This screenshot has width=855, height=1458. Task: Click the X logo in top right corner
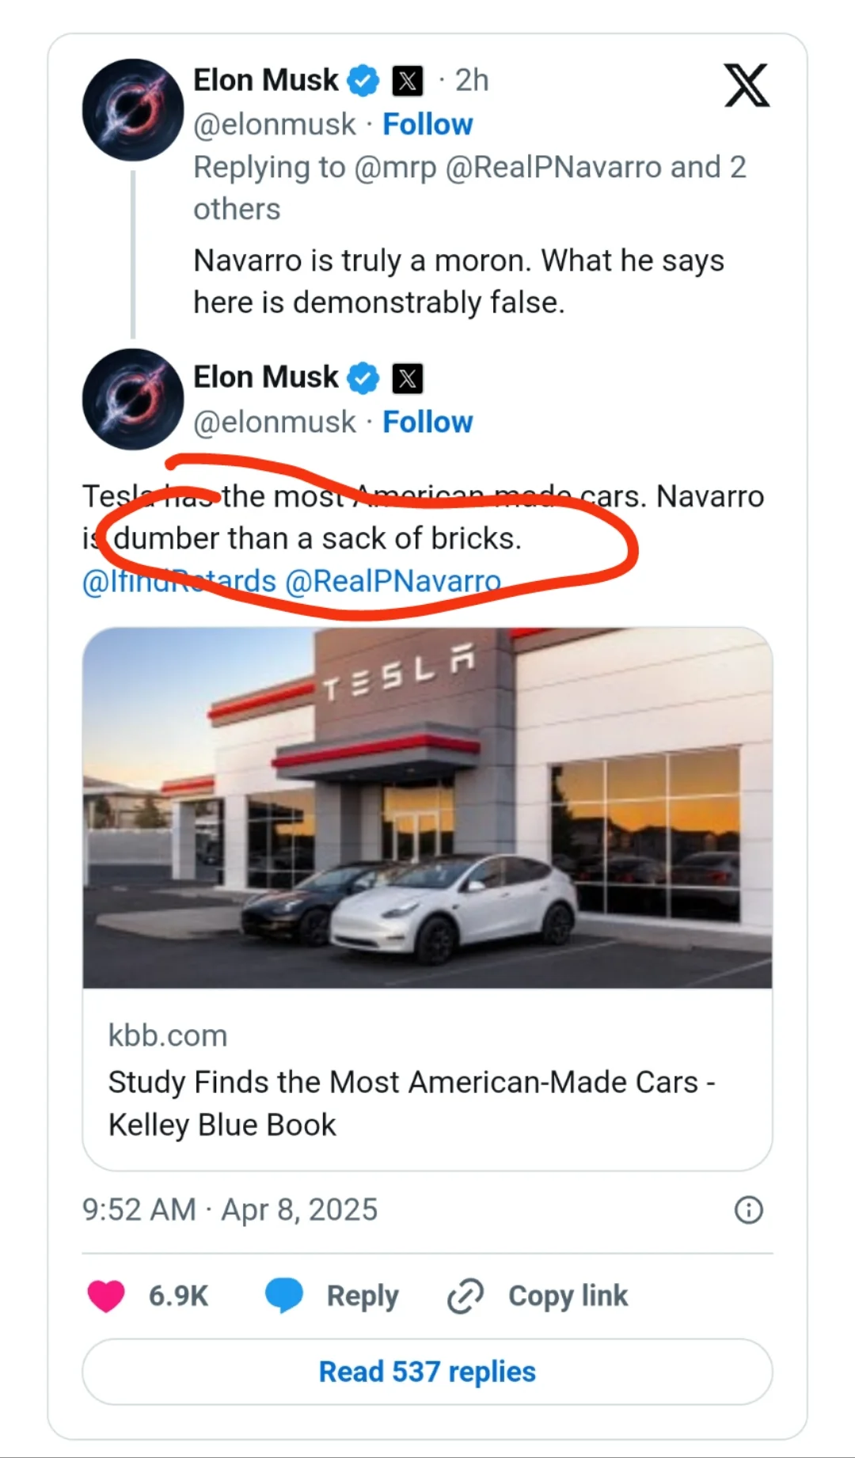[746, 85]
